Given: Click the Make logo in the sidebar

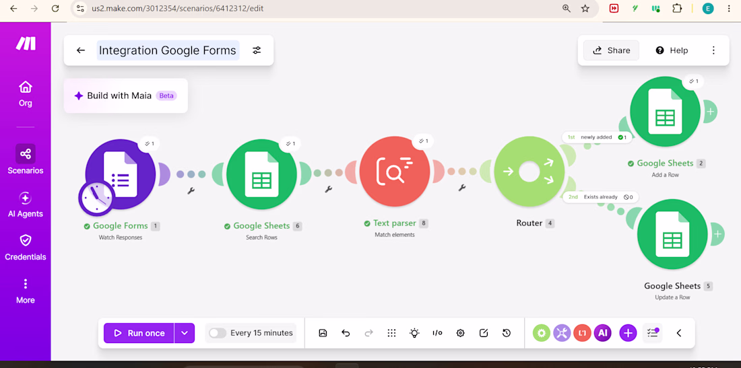Looking at the screenshot, I should pyautogui.click(x=26, y=44).
